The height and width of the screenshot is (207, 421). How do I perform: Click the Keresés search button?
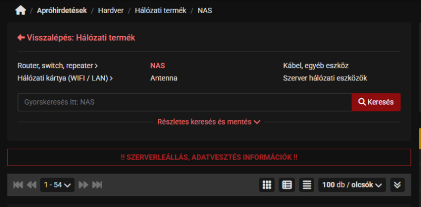(376, 102)
